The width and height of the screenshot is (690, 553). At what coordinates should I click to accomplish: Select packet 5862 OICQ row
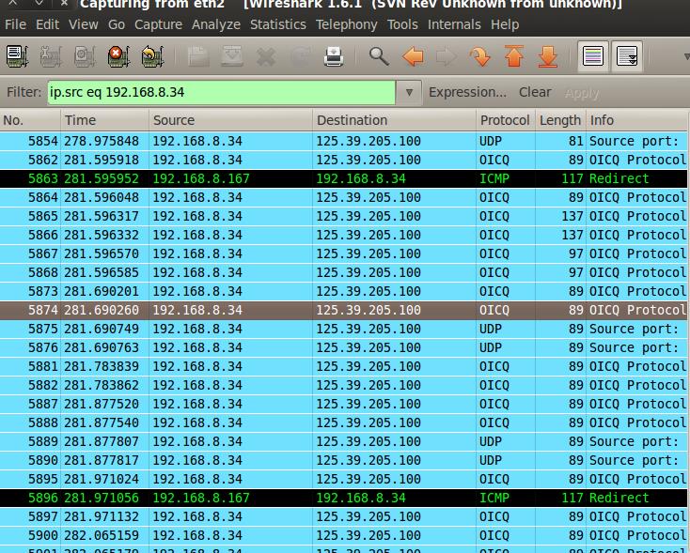coord(343,160)
